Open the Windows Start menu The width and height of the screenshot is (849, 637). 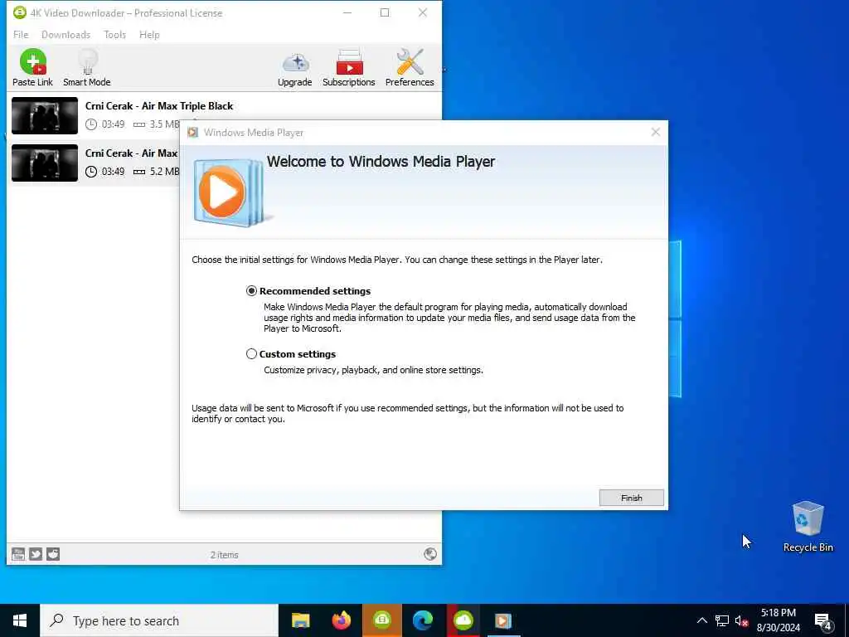coord(20,620)
